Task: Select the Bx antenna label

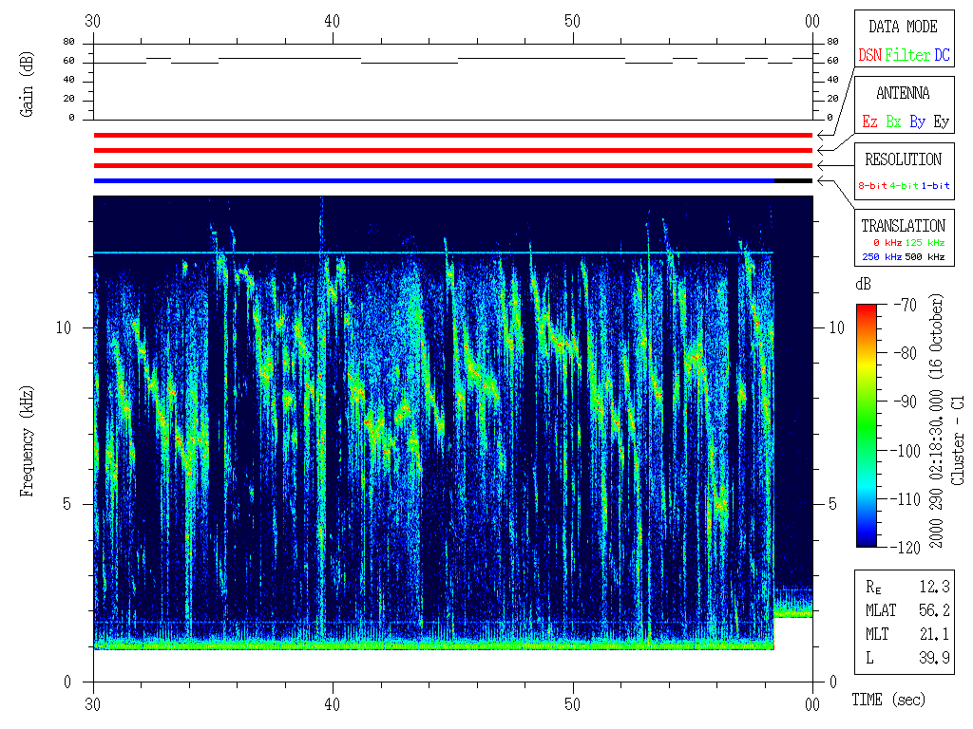Action: click(893, 121)
